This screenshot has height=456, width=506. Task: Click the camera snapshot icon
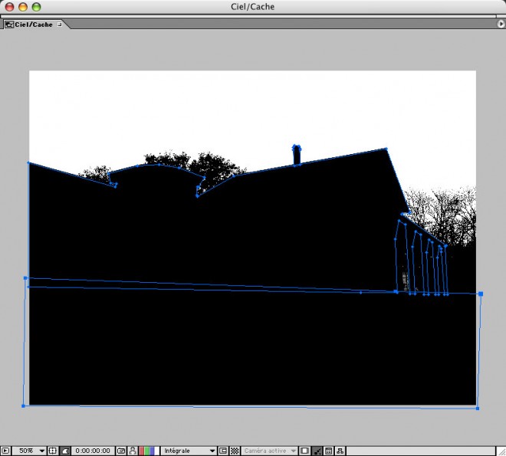pos(121,451)
